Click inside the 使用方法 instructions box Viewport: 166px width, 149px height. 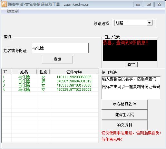click(x=131, y=88)
